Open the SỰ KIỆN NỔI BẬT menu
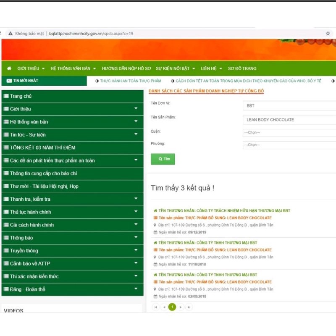The image size is (336, 336). tap(175, 68)
